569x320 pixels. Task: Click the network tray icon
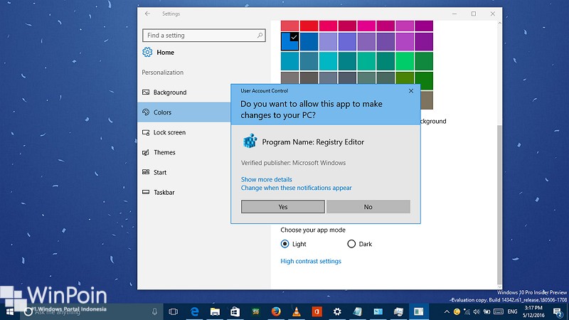point(467,311)
